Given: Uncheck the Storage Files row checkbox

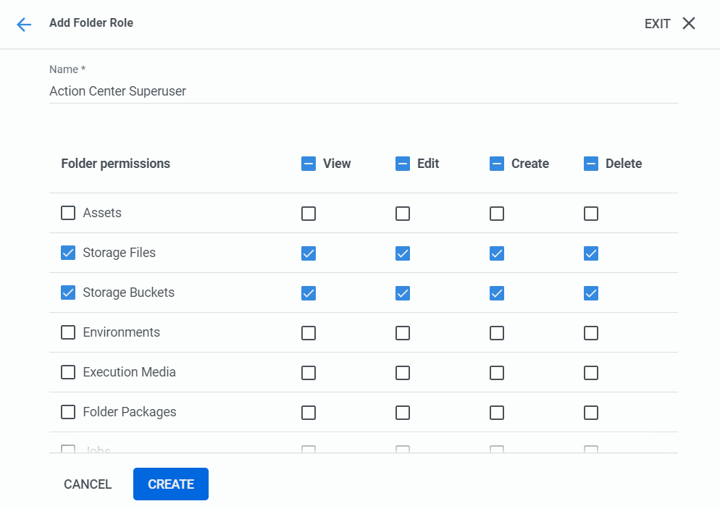Looking at the screenshot, I should (x=68, y=253).
